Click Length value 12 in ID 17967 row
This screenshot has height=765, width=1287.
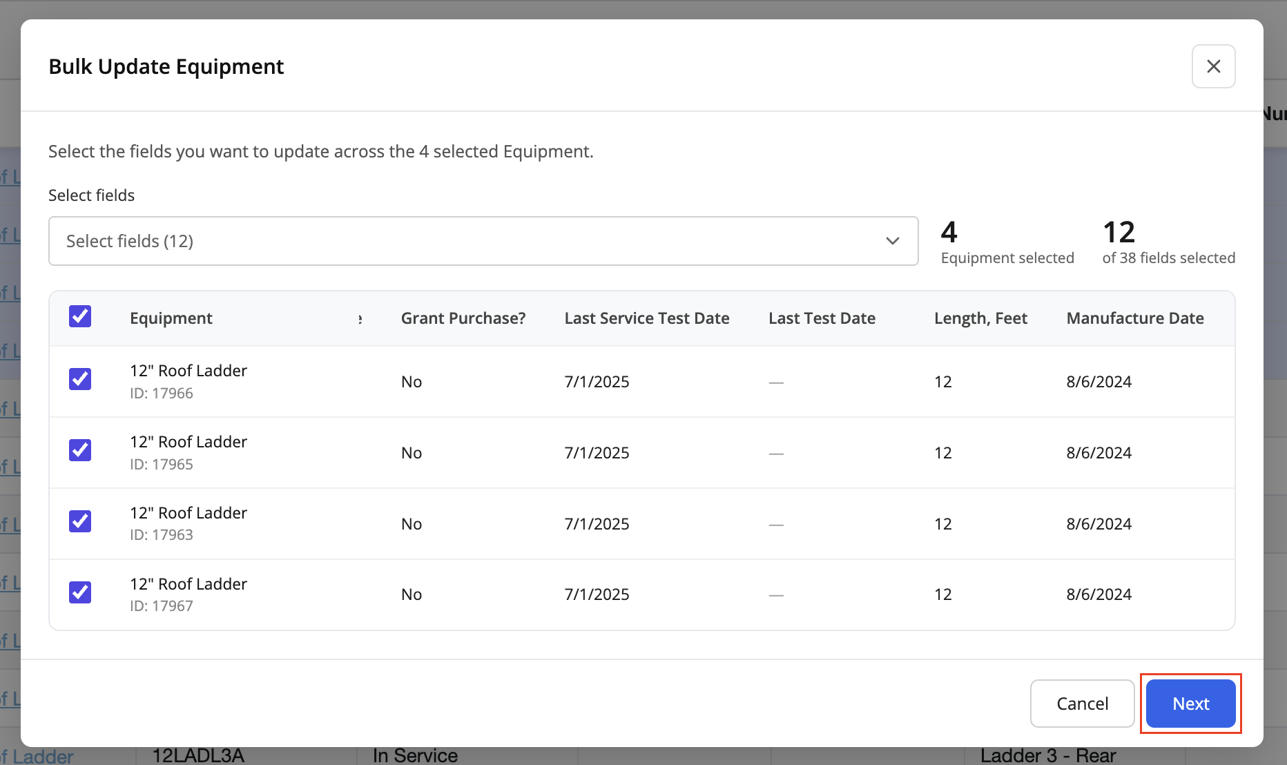tap(942, 594)
